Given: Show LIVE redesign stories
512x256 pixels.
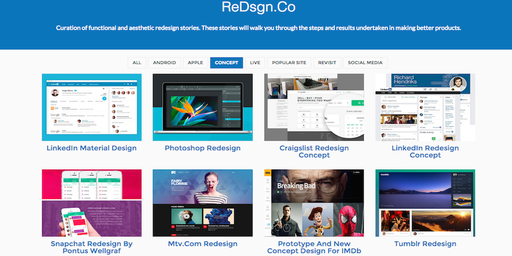Looking at the screenshot, I should (x=255, y=62).
